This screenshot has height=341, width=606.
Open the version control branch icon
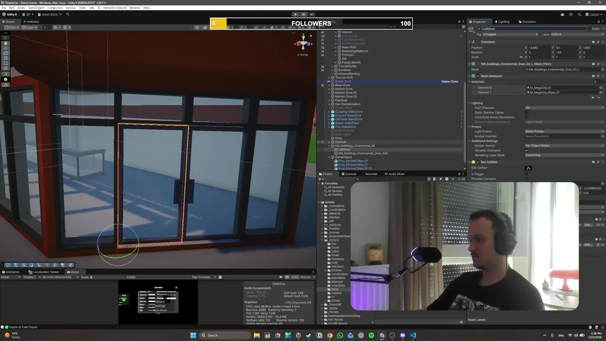[x=67, y=14]
